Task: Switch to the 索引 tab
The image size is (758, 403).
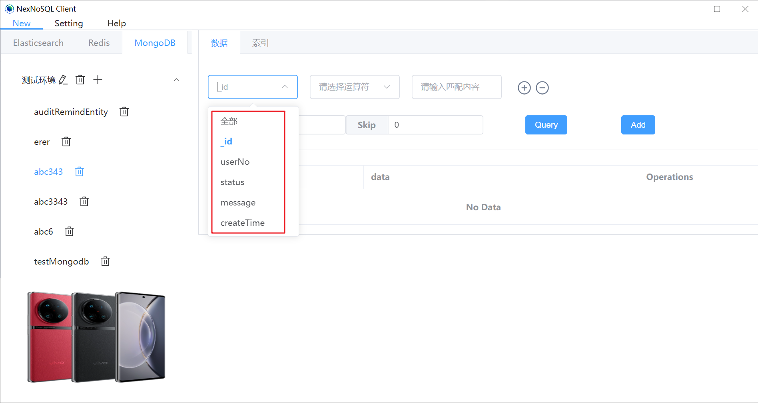Action: click(x=260, y=43)
